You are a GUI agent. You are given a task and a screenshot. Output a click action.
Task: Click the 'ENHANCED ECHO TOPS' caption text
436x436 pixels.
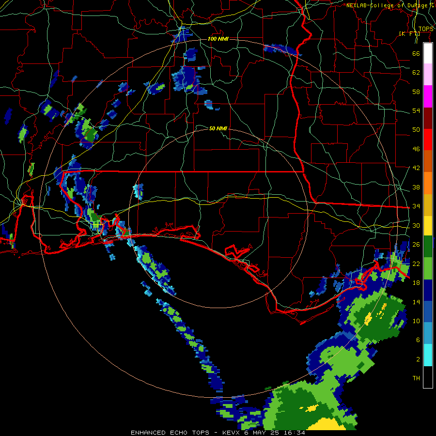click(x=170, y=433)
